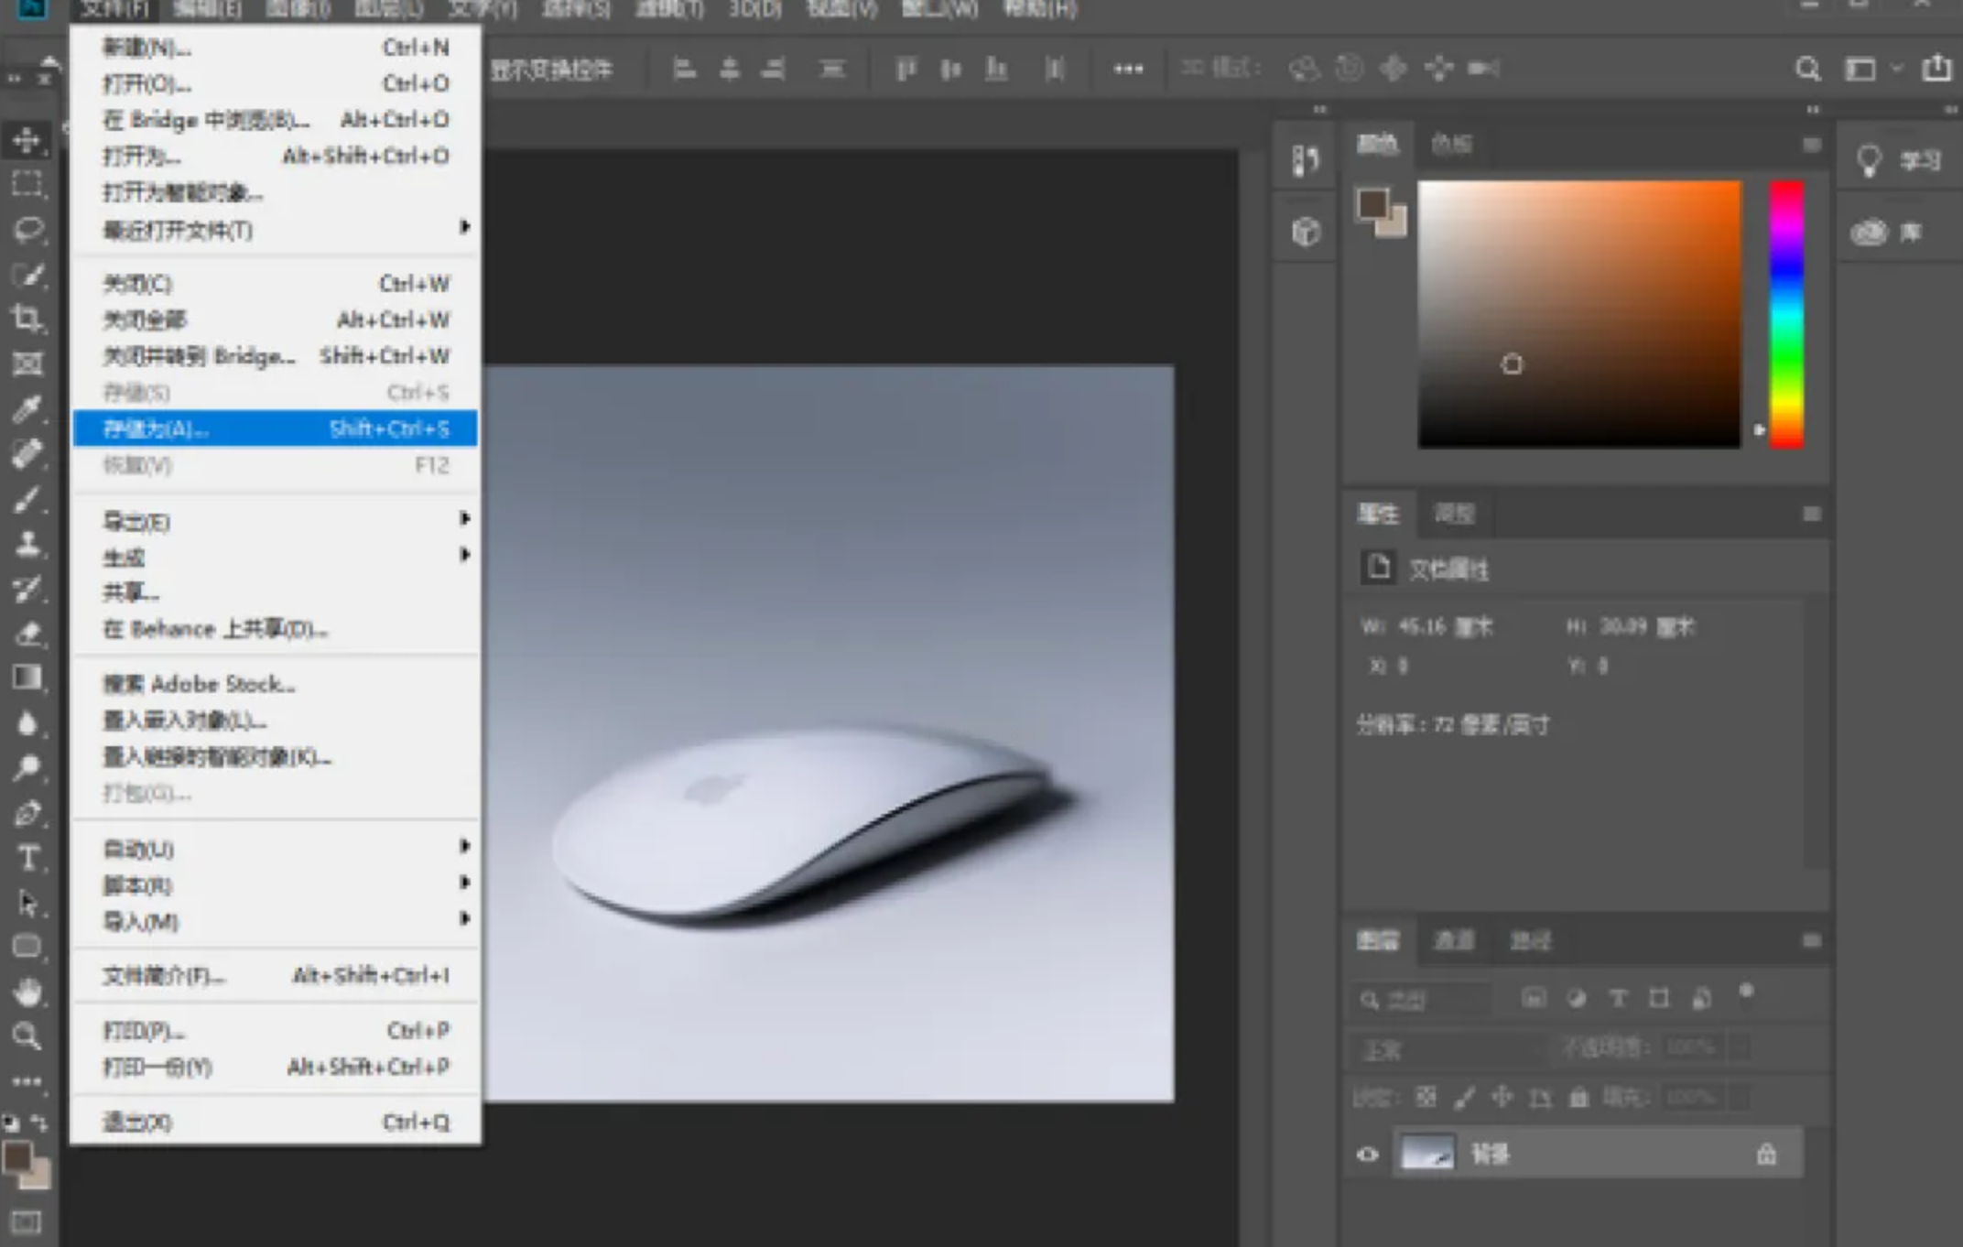Select the Lasso tool
1963x1247 pixels.
[x=27, y=229]
